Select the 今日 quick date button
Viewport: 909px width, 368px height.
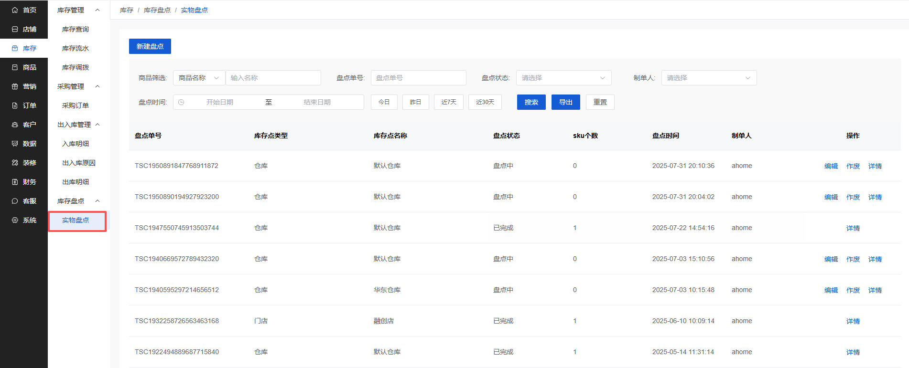(x=384, y=102)
